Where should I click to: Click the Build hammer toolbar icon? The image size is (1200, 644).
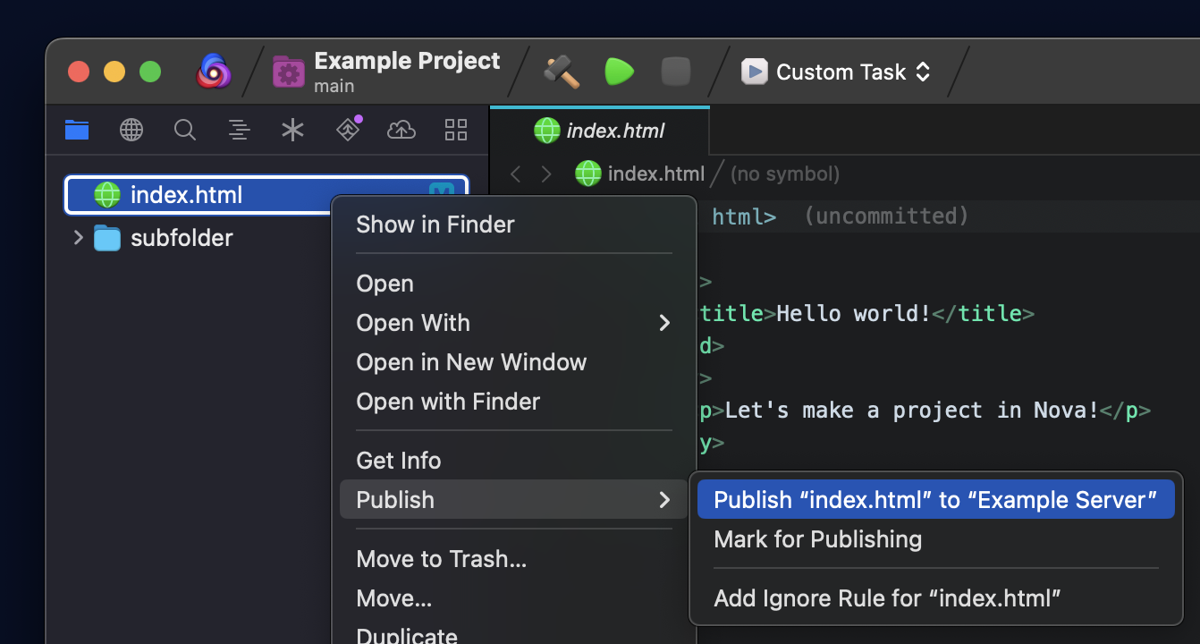click(x=562, y=72)
